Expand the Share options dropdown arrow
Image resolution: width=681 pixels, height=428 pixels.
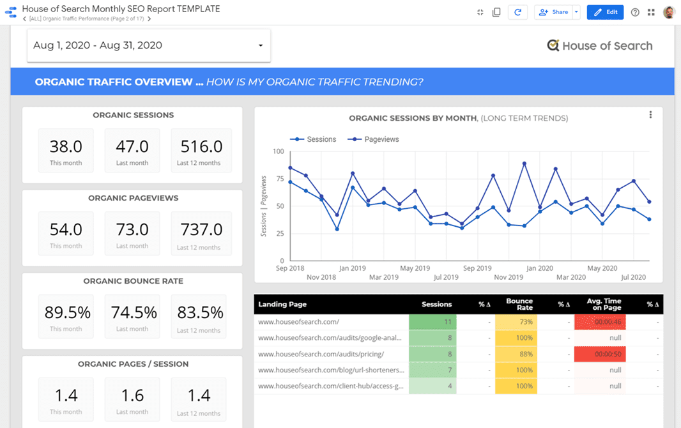576,12
